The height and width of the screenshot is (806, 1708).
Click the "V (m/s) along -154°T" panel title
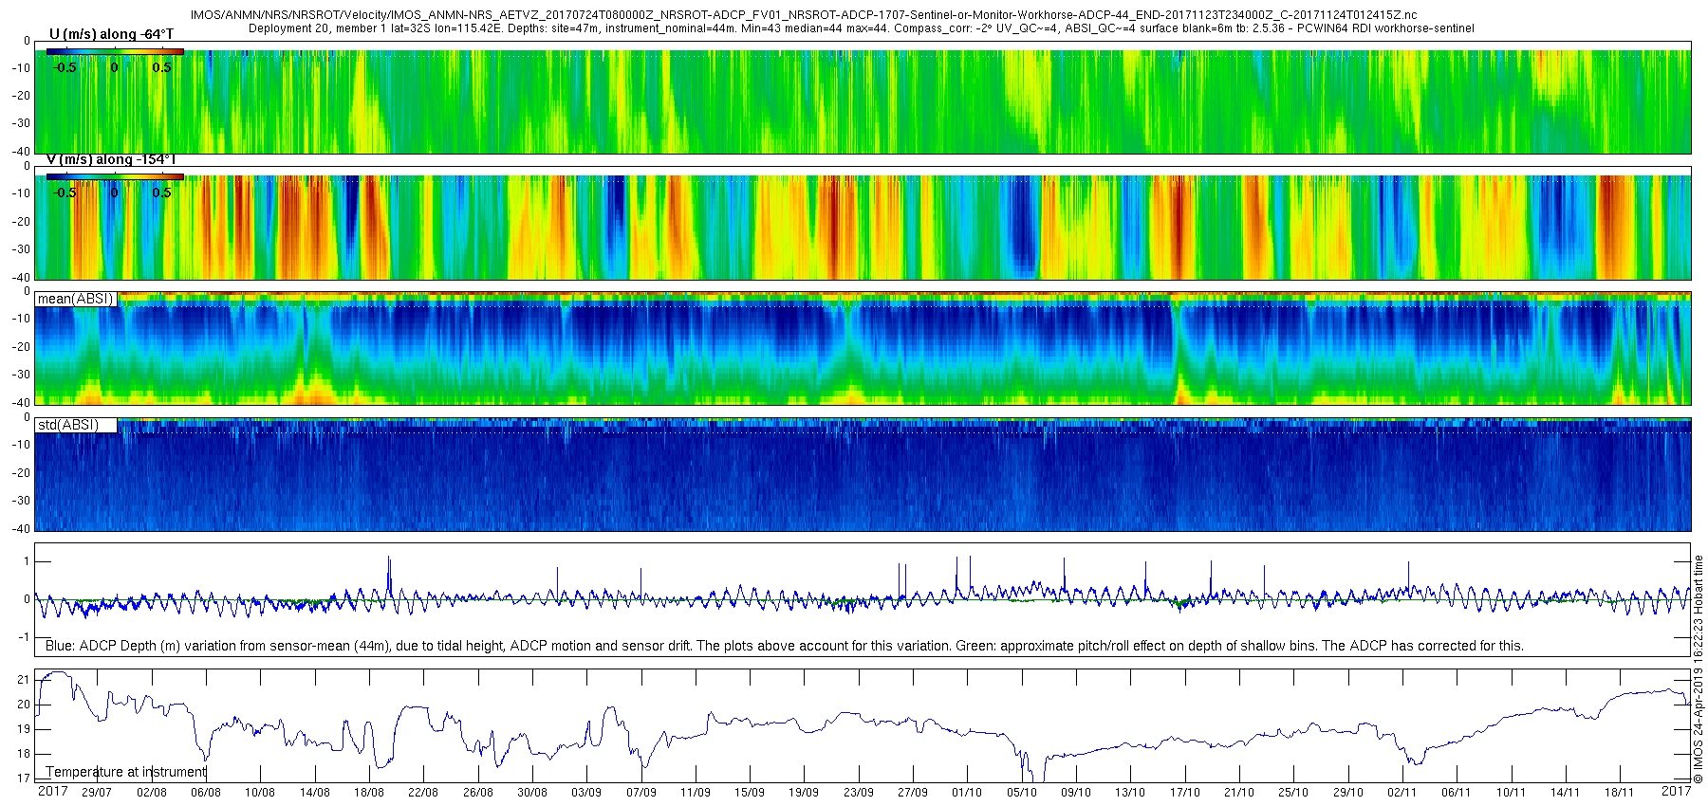pyautogui.click(x=110, y=159)
